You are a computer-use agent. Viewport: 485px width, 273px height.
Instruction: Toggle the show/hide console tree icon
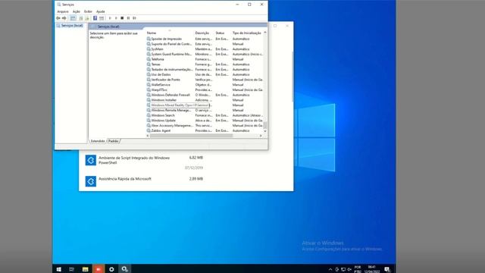click(73, 18)
